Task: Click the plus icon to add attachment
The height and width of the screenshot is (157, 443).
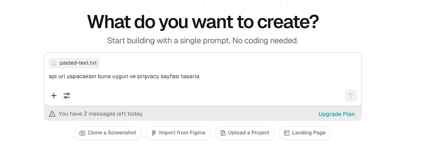Action: pyautogui.click(x=54, y=96)
